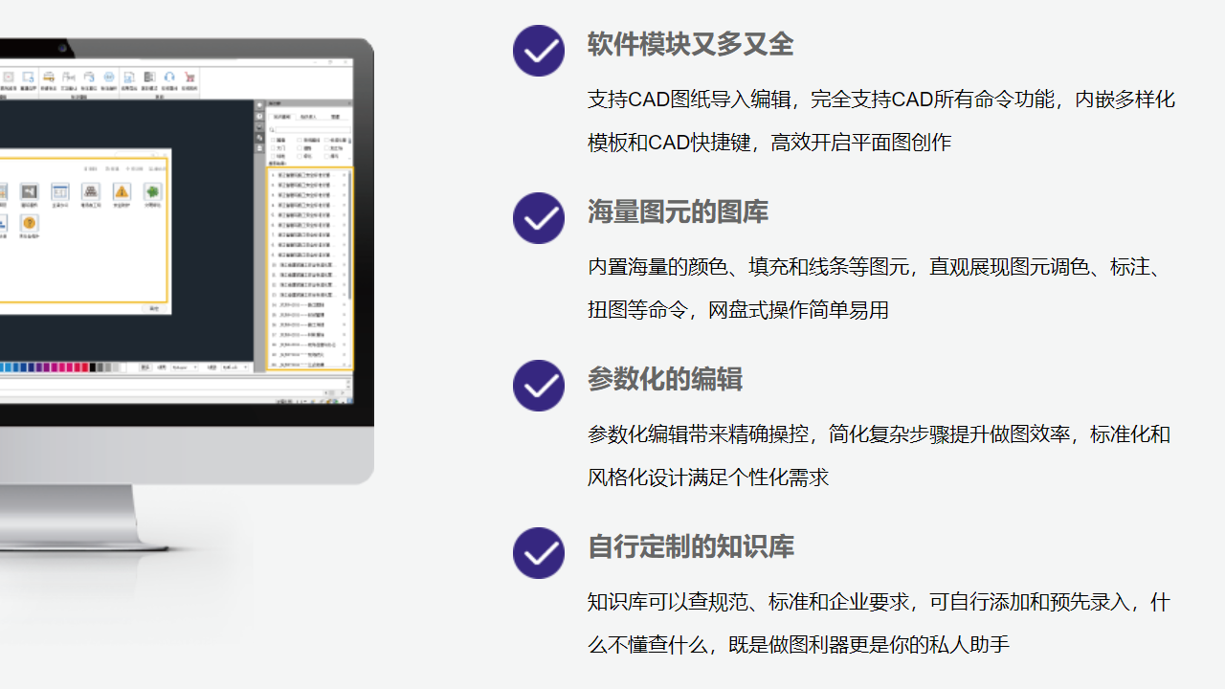The image size is (1225, 689).
Task: Enable the first filter checkbox in the right panel
Action: (273, 140)
